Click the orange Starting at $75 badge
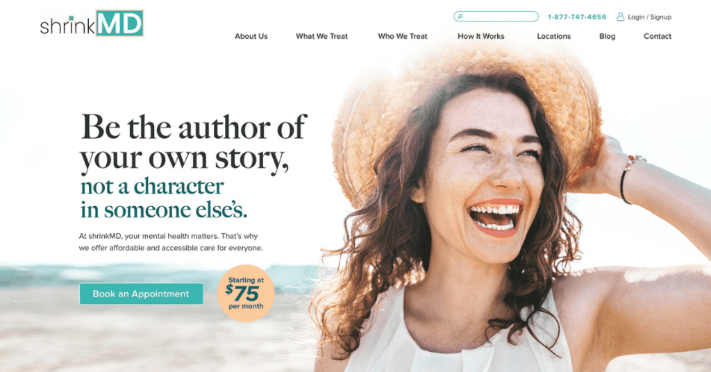This screenshot has height=372, width=711. click(x=246, y=293)
